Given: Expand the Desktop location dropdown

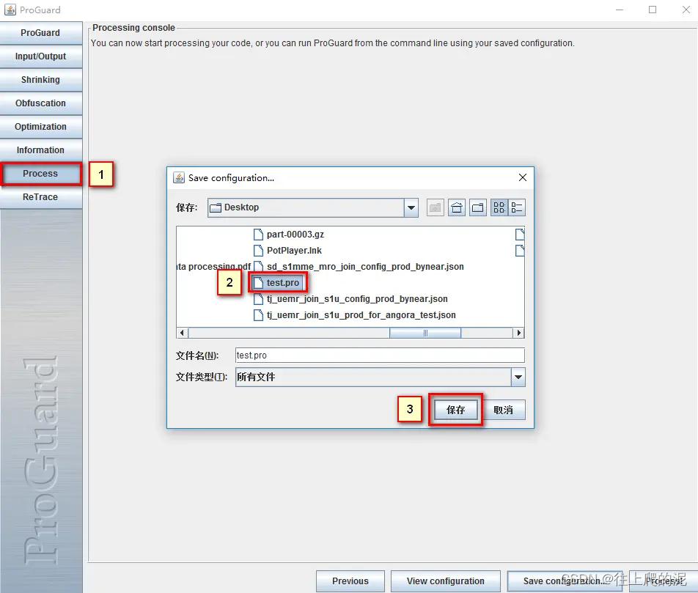Looking at the screenshot, I should (x=411, y=207).
